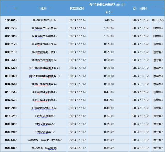This screenshot has height=152, width=165.
Task: Click fund name 鹏华深圳能源 REIT
Action: (x=44, y=20)
